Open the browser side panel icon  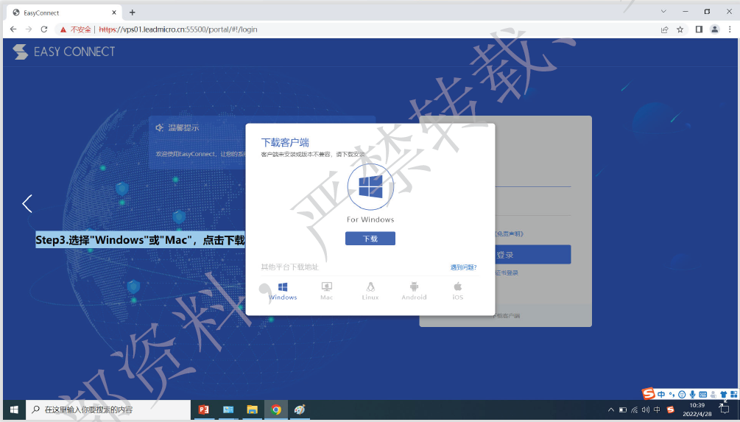click(x=699, y=29)
